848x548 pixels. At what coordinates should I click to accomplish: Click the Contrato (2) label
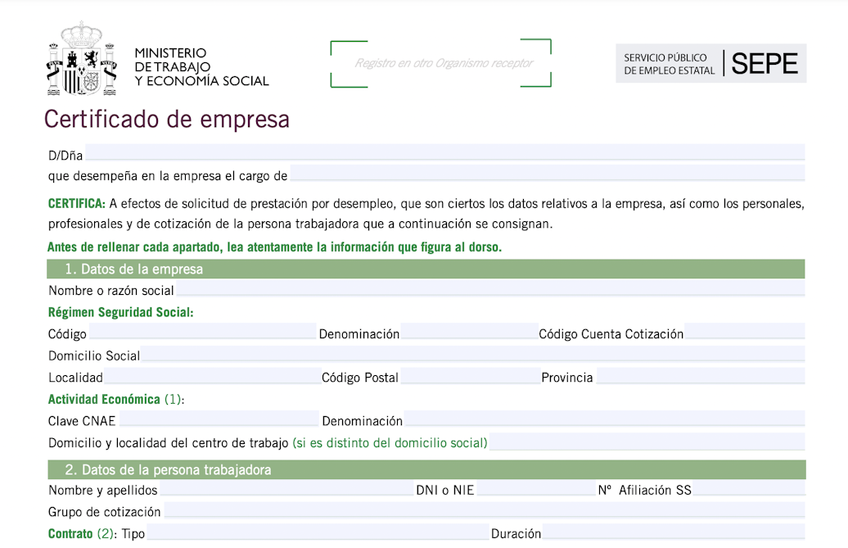coord(82,533)
